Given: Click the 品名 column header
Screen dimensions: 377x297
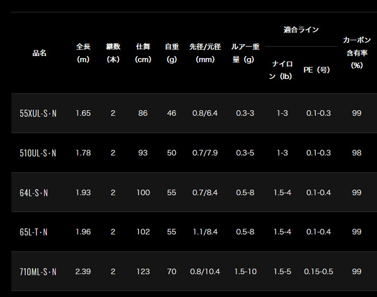Looking at the screenshot, I should (39, 53).
